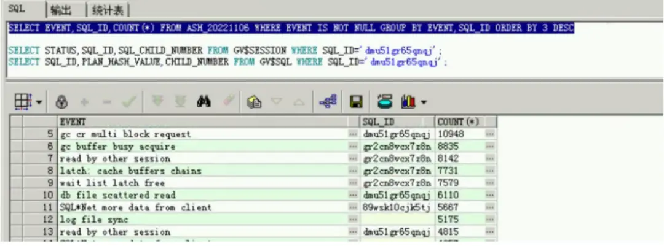Viewport: 664px width, 246px height.
Task: Open ellipsis button next to count 5667
Action: (x=491, y=207)
